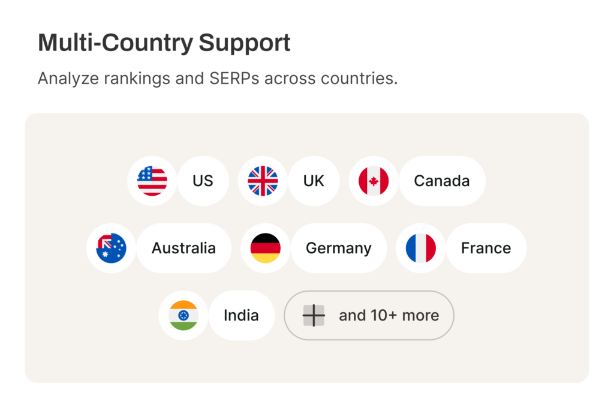614x407 pixels.
Task: Click the Multi-Country Support heading
Action: click(164, 43)
